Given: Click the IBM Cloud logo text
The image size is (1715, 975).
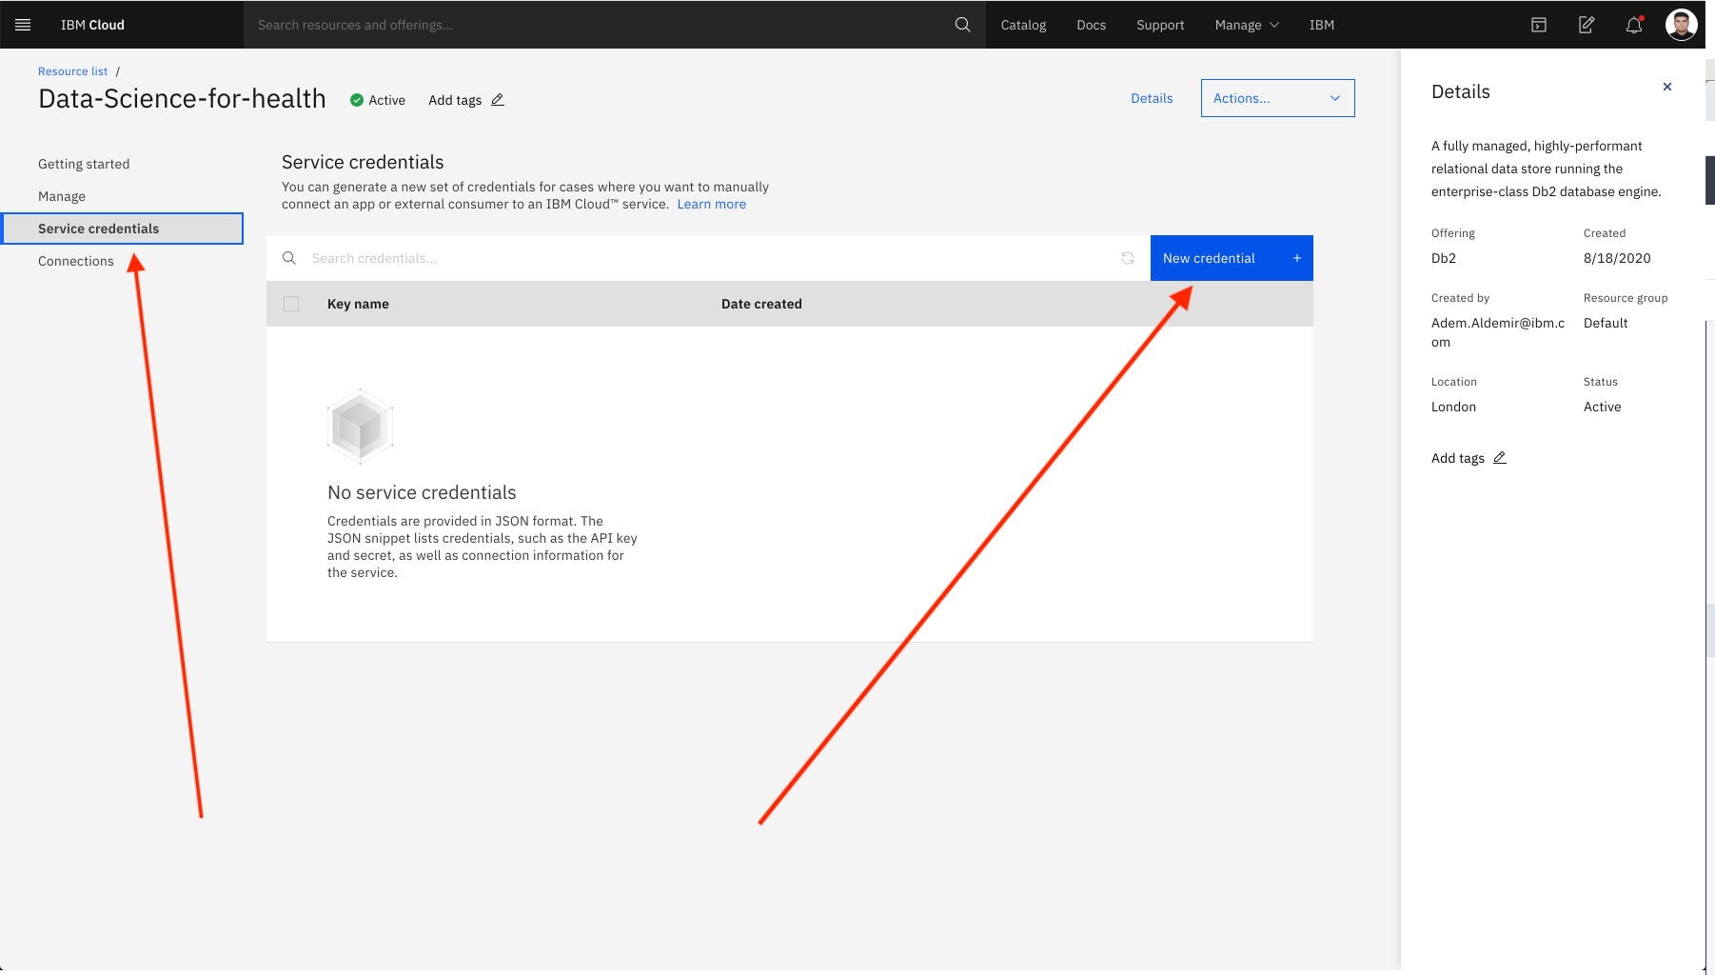Looking at the screenshot, I should pyautogui.click(x=92, y=25).
